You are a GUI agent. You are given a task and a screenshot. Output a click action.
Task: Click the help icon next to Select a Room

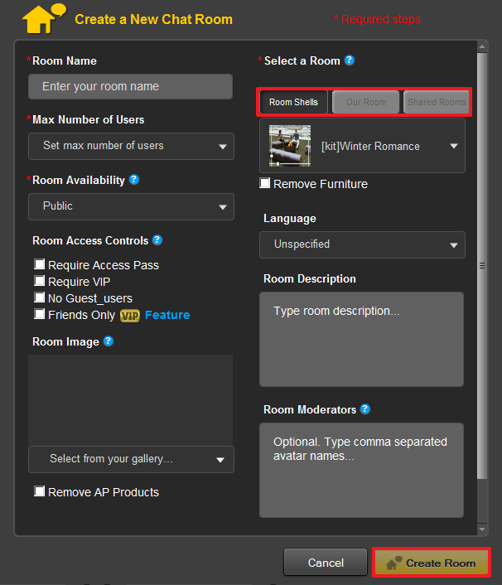350,60
